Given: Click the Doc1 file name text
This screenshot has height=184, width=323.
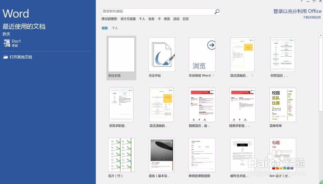Looking at the screenshot, I should coord(16,41).
